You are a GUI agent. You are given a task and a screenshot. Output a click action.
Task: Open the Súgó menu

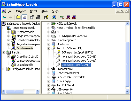pyautogui.click(x=55, y=11)
